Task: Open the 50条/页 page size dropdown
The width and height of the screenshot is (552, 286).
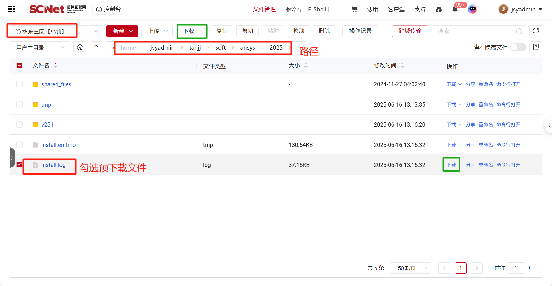Action: click(x=410, y=268)
